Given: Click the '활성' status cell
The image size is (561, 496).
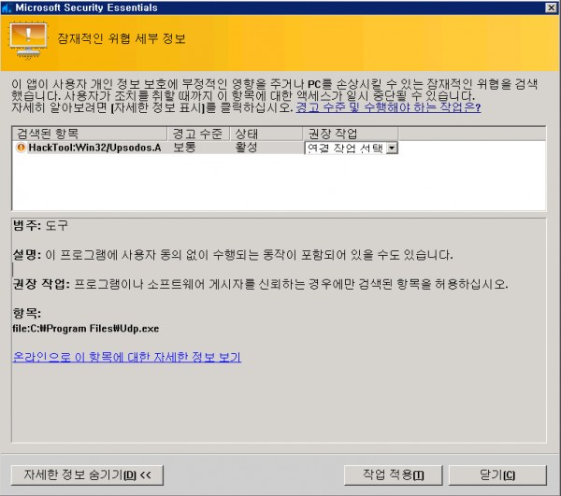Looking at the screenshot, I should click(246, 148).
